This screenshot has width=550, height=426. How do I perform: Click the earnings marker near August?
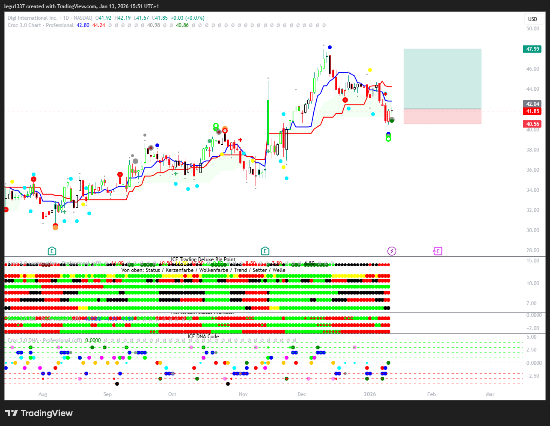[52, 251]
